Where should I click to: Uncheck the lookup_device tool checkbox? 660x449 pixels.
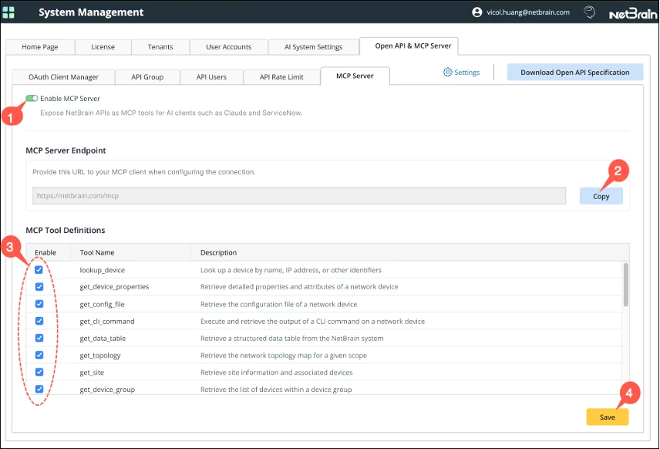39,269
